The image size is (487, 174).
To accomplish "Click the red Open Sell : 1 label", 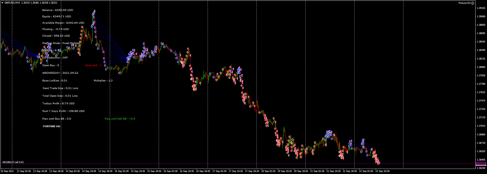I will (93, 65).
